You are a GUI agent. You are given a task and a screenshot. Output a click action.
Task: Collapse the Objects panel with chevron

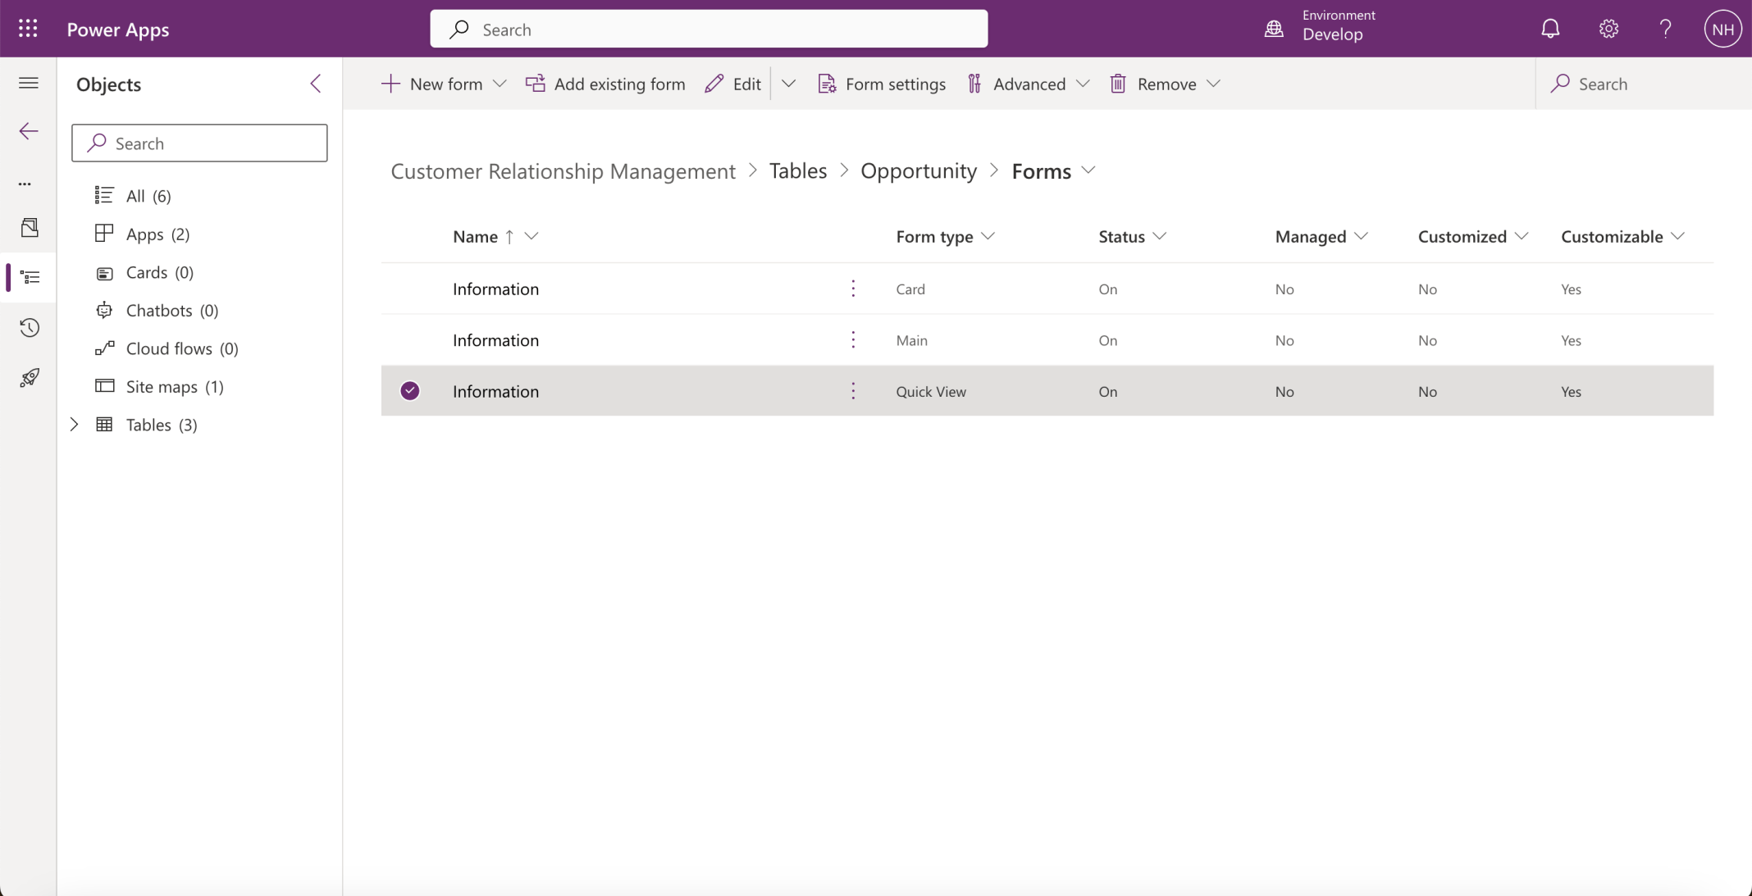click(x=316, y=84)
